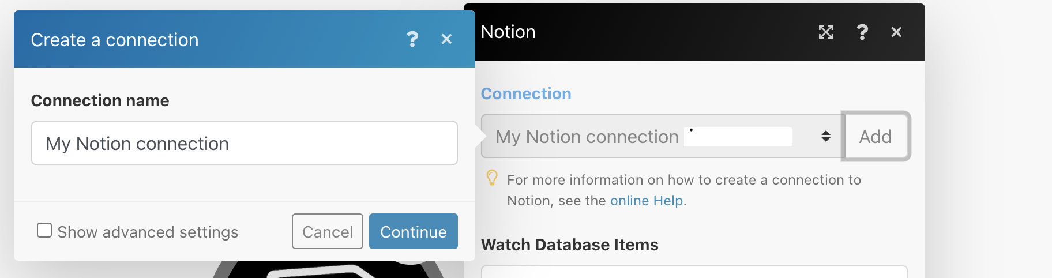The height and width of the screenshot is (278, 1052).
Task: Cancel the connection creation
Action: [x=328, y=231]
